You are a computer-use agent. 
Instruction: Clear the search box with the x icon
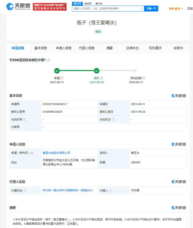[141, 9]
